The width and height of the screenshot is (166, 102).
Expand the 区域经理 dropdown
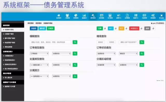pos(106,65)
